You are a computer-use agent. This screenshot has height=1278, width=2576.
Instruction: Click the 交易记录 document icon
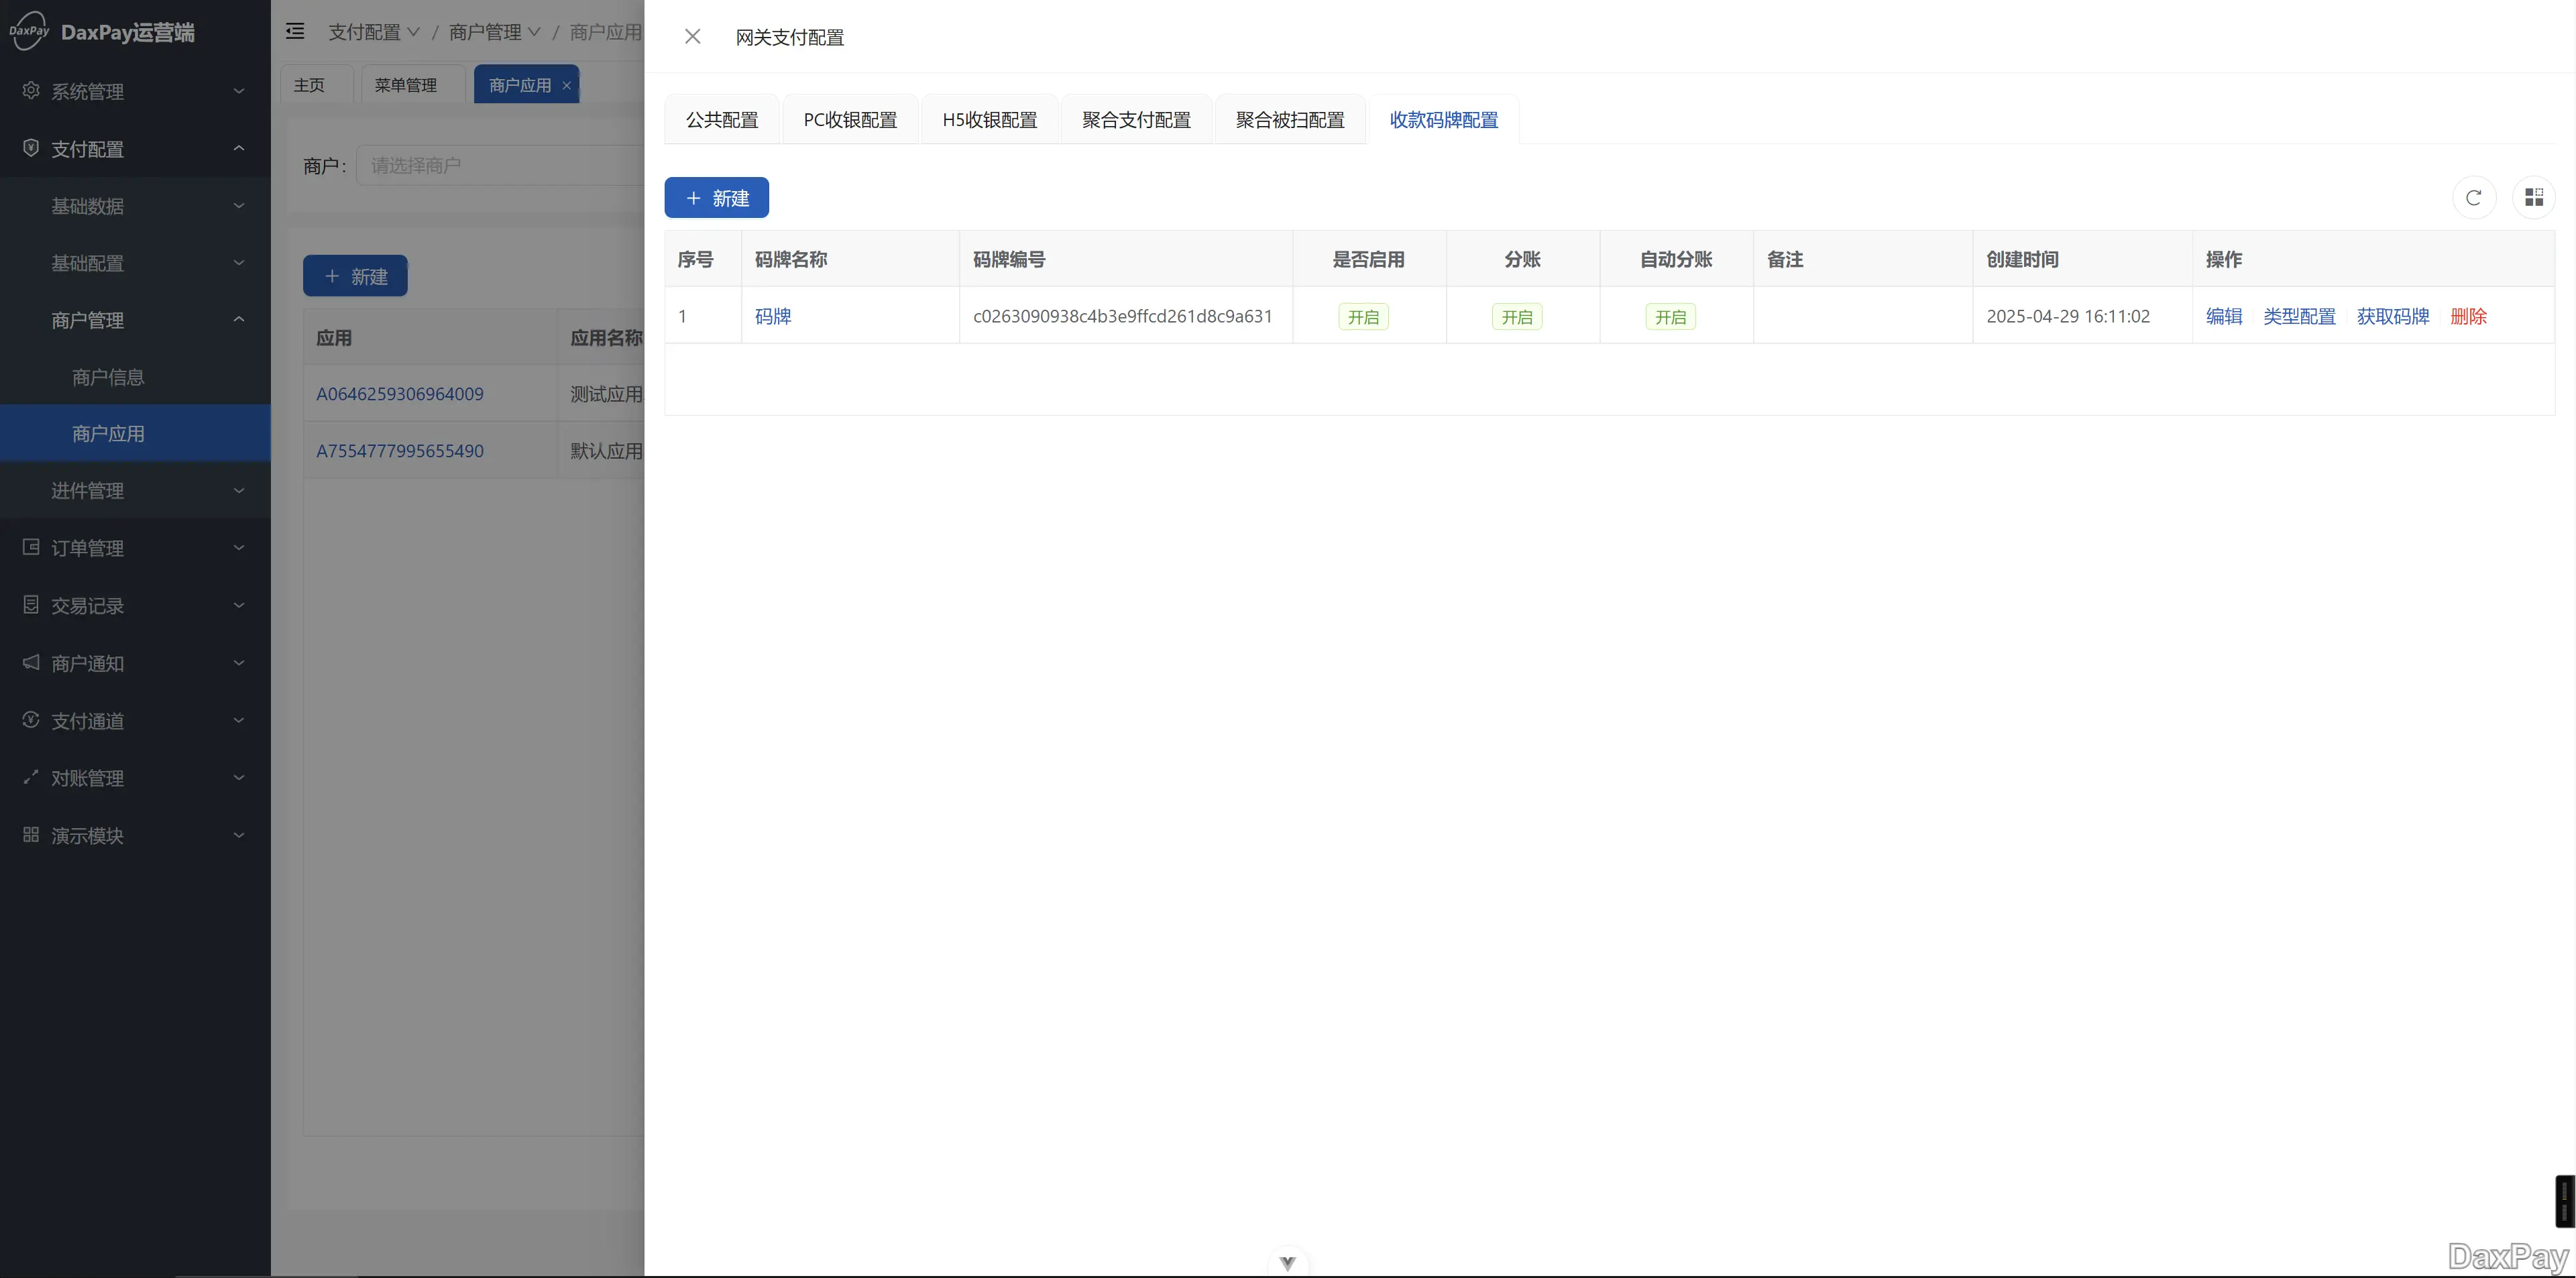(31, 605)
